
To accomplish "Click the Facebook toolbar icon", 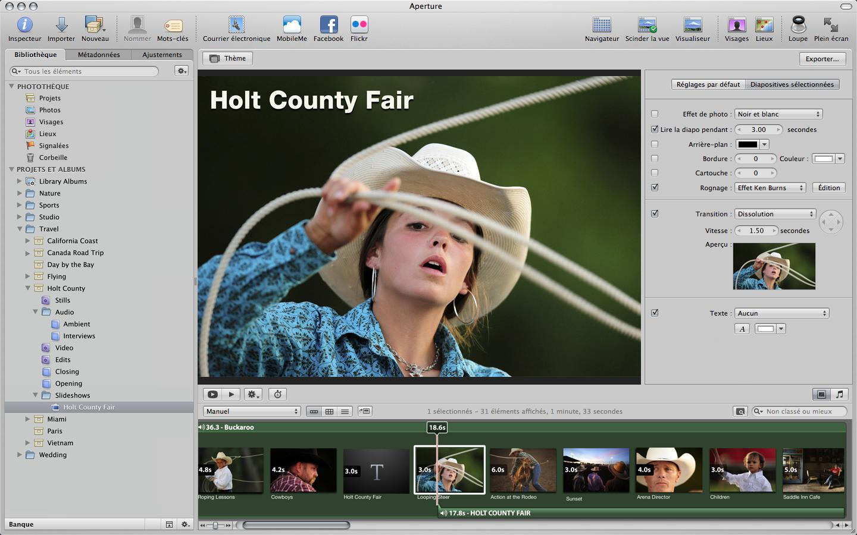I will (x=329, y=25).
